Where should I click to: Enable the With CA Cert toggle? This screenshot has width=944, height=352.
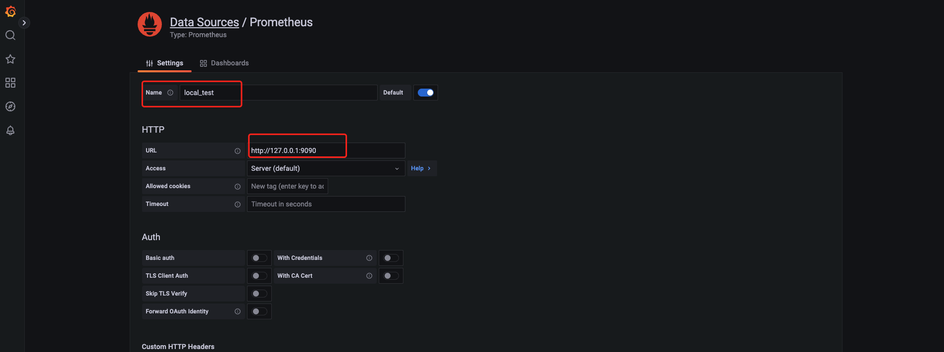391,276
